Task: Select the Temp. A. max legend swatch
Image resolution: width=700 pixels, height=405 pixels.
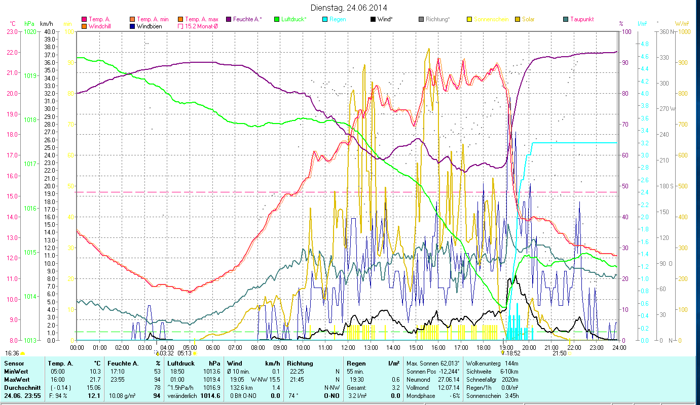Action: [x=180, y=19]
